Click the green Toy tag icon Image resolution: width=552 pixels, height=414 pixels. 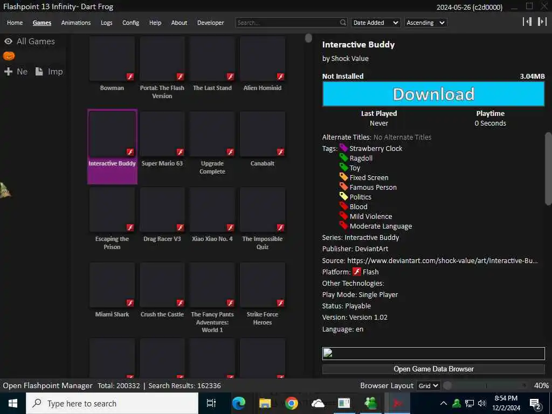(x=343, y=167)
